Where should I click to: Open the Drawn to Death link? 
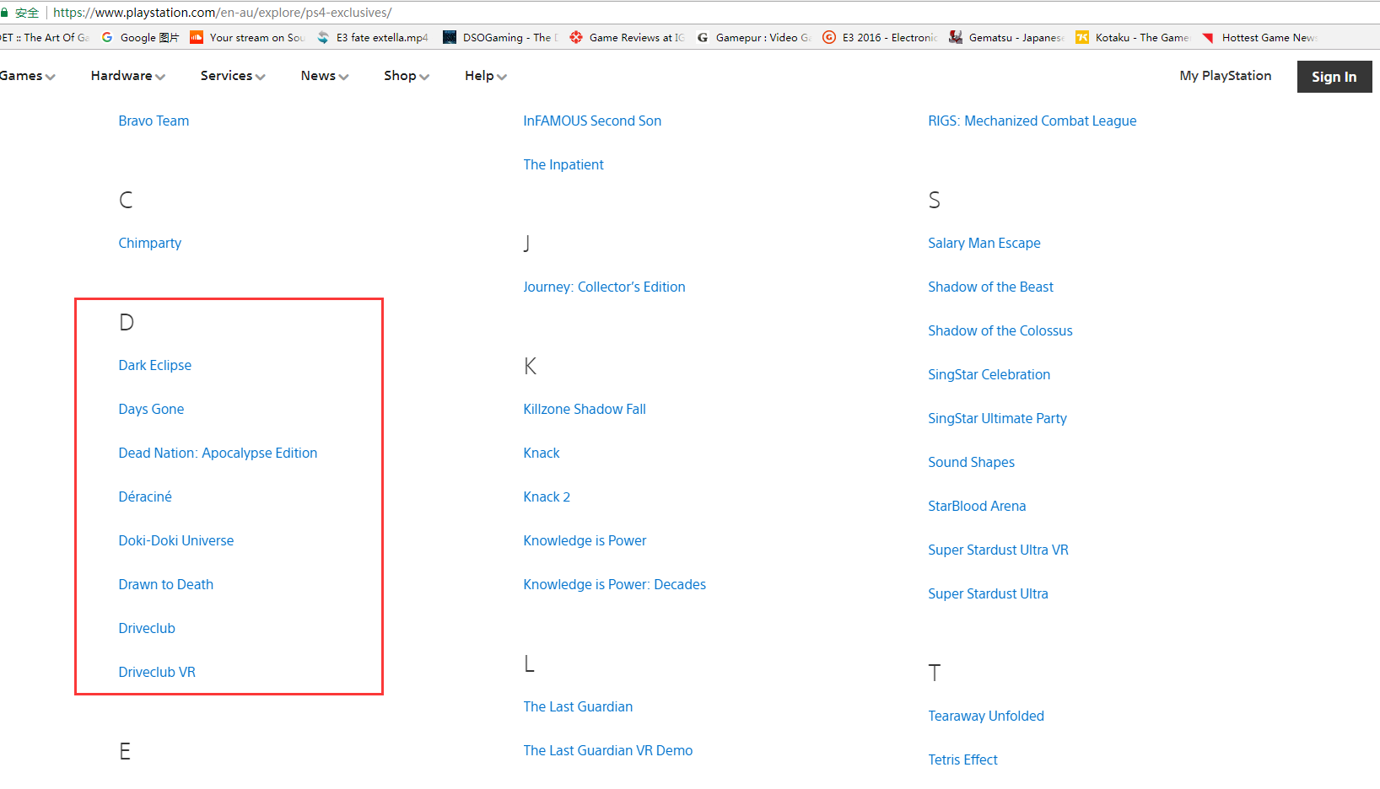click(166, 584)
